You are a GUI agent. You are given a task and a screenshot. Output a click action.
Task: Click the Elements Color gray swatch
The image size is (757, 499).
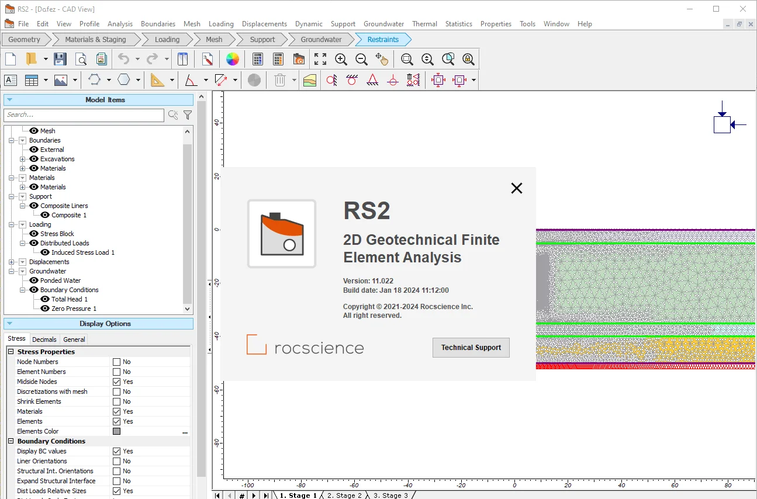[117, 431]
